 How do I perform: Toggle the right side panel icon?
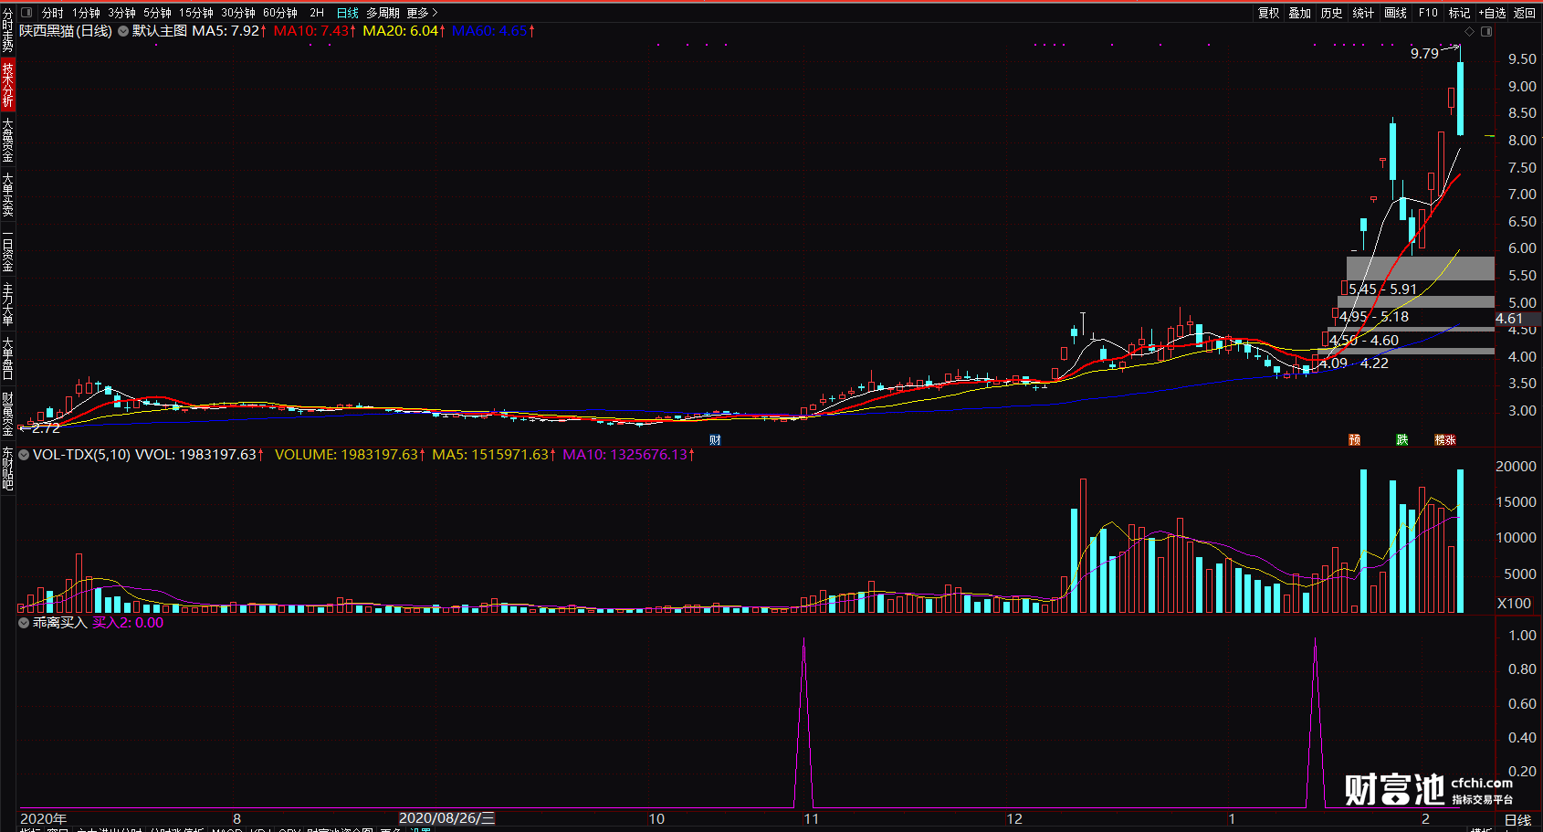click(1486, 32)
